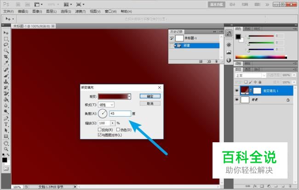The height and width of the screenshot is (190, 299).
Task: Open the gradient picker dropdown arrow
Action: coord(129,96)
